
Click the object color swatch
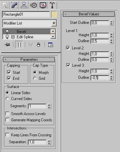[x=54, y=14]
